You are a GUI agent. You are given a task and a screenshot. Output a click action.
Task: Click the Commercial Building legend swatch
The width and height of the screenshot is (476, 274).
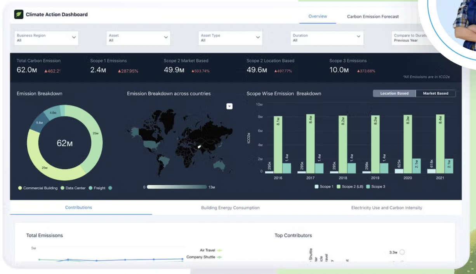point(20,188)
